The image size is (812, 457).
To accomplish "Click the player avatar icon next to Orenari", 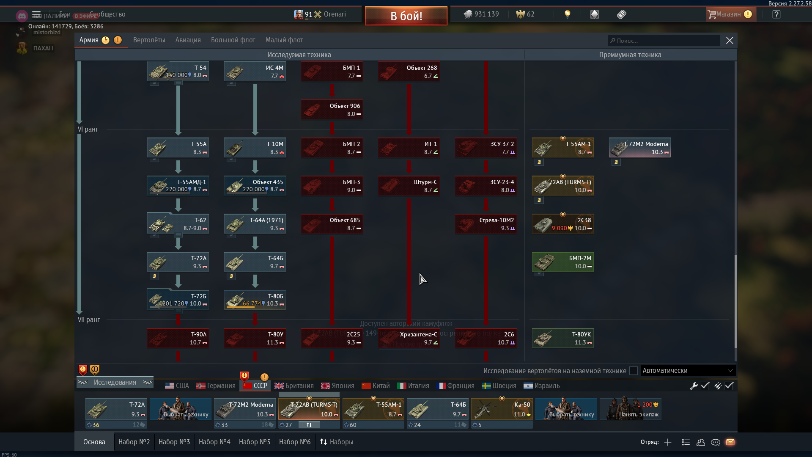I will (x=299, y=14).
